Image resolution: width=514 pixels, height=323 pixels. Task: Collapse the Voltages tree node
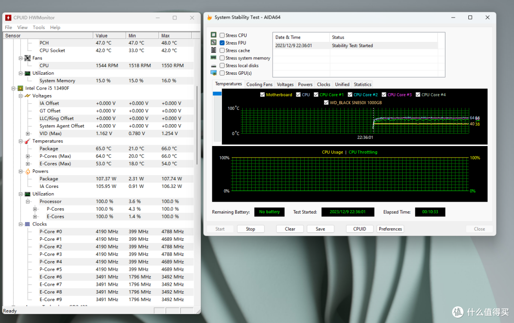(x=20, y=96)
